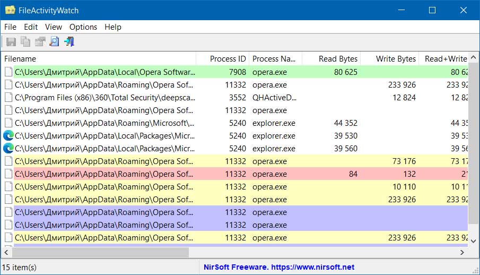The image size is (480, 275).
Task: Click the file icon of the 73 176 row
Action: click(9, 161)
